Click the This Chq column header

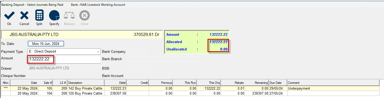[209, 83]
